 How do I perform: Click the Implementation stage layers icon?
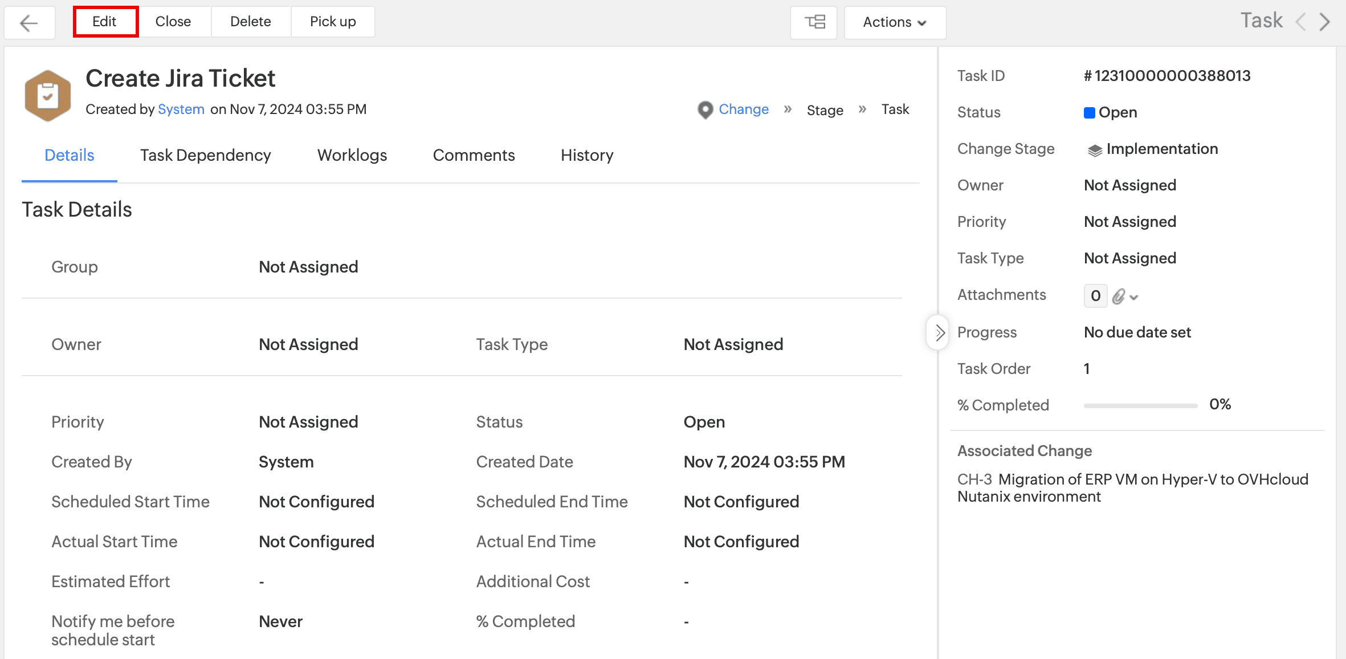click(x=1094, y=150)
